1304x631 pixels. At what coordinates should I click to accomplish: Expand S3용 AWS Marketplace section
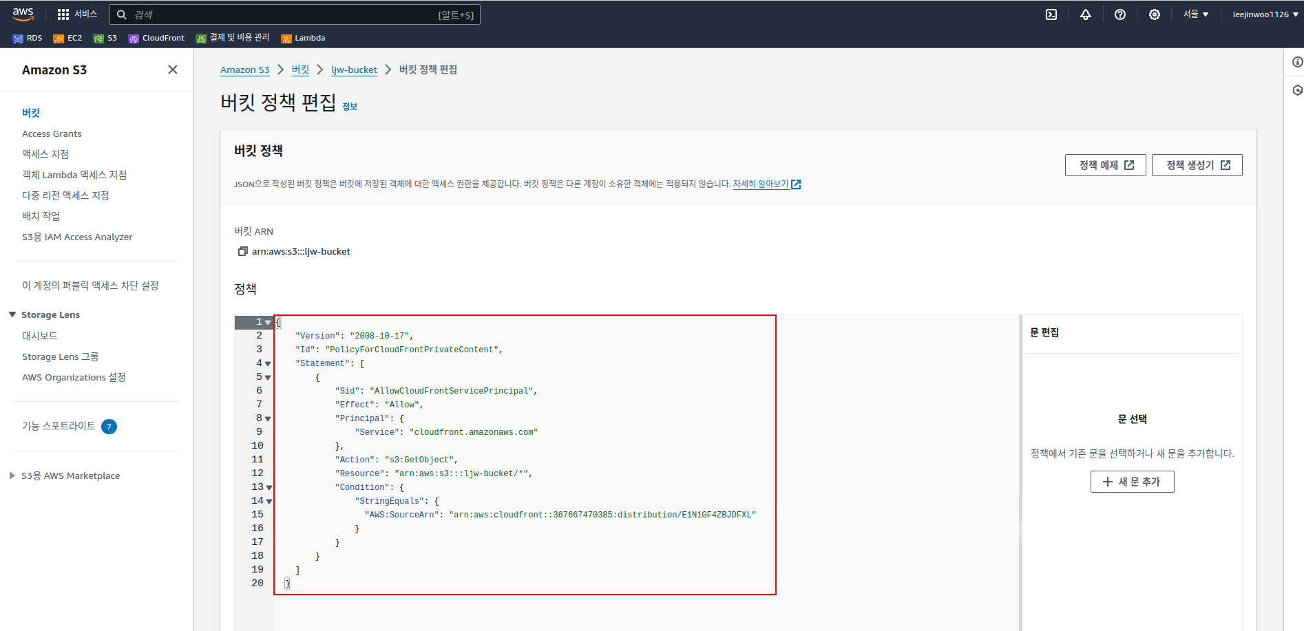12,475
